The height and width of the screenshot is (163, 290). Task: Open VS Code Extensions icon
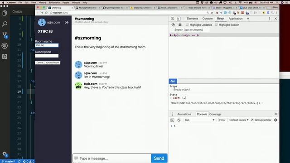tap(5, 57)
